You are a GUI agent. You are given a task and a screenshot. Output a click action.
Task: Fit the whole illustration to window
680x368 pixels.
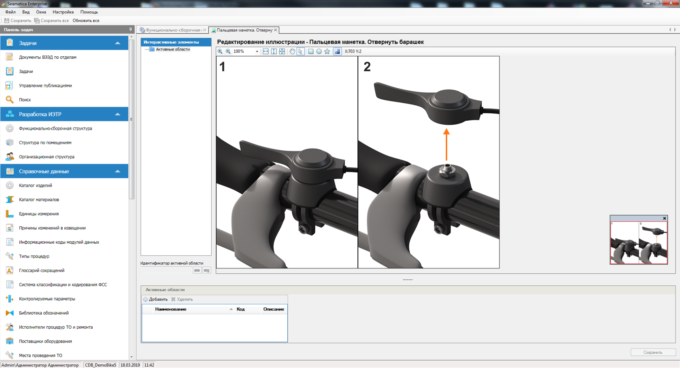click(x=282, y=51)
